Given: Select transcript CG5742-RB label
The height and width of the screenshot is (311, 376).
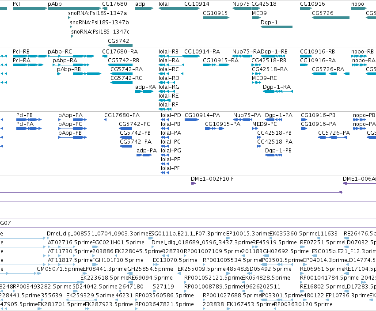Looking at the screenshot, I should click(124, 61).
